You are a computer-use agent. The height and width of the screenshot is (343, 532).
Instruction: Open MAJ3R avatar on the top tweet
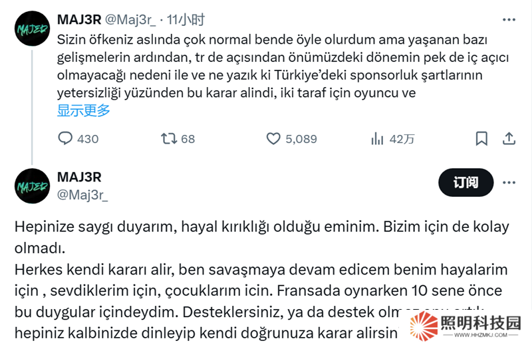coord(32,29)
